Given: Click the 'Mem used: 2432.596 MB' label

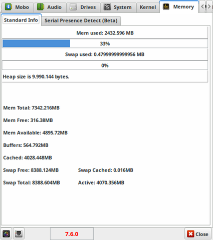Looking at the screenshot, I should point(105,33).
